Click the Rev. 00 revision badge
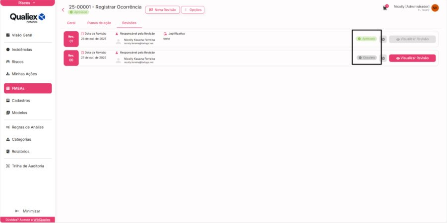The height and width of the screenshot is (223, 447). click(x=71, y=57)
